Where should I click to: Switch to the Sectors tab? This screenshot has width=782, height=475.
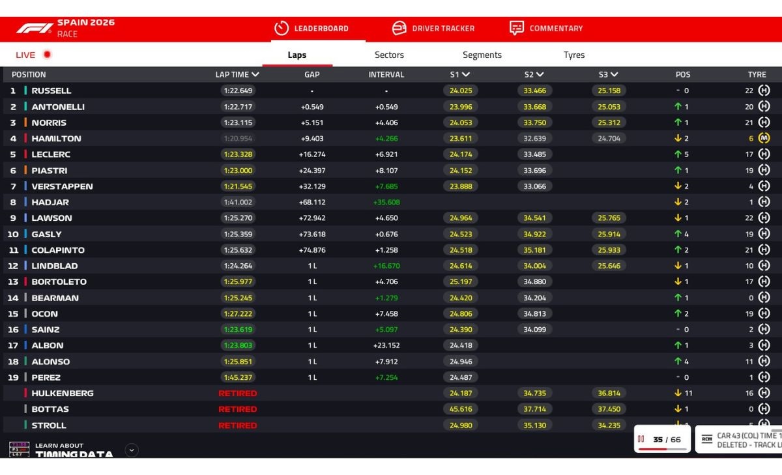pyautogui.click(x=389, y=55)
